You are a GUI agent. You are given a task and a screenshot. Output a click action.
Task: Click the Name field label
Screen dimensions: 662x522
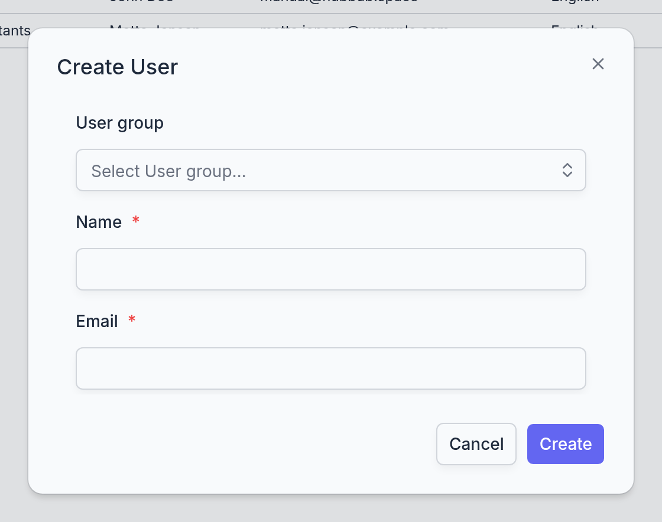coord(99,222)
